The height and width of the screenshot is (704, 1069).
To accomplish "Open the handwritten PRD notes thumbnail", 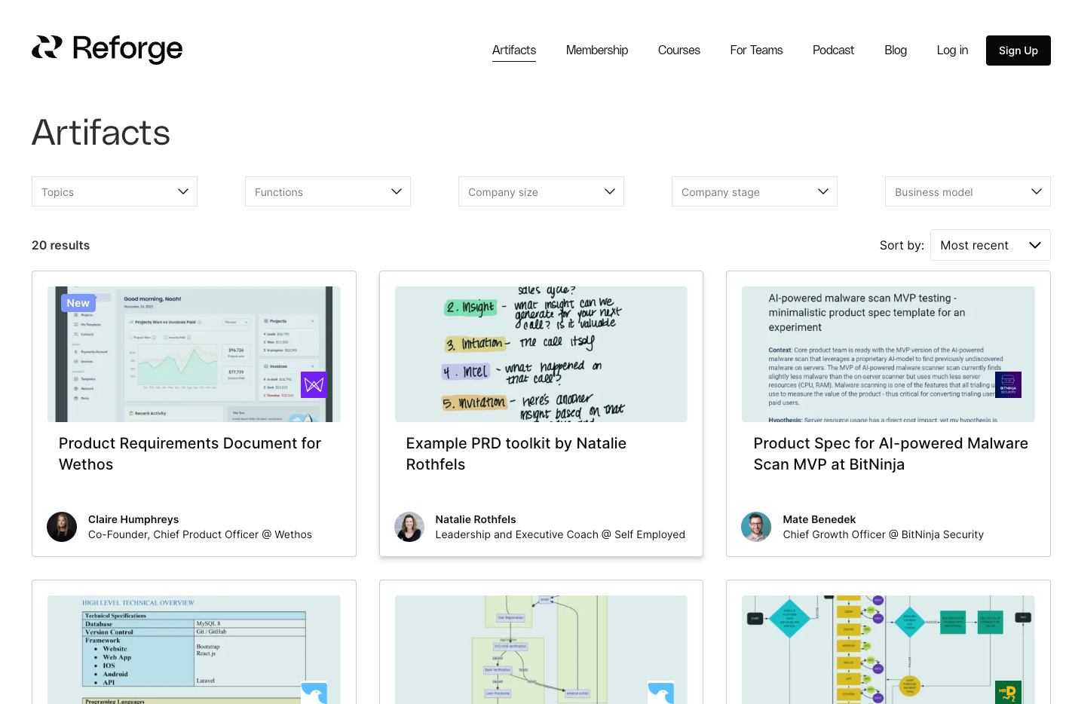I will coord(541,354).
